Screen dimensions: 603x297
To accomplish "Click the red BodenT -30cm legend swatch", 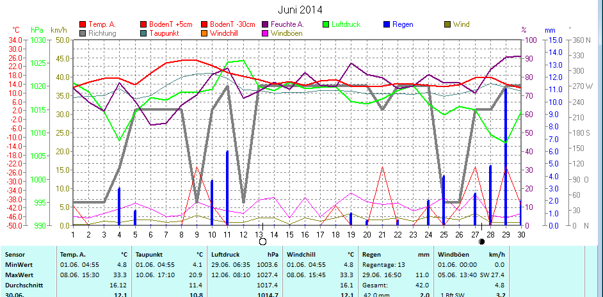I will (204, 24).
